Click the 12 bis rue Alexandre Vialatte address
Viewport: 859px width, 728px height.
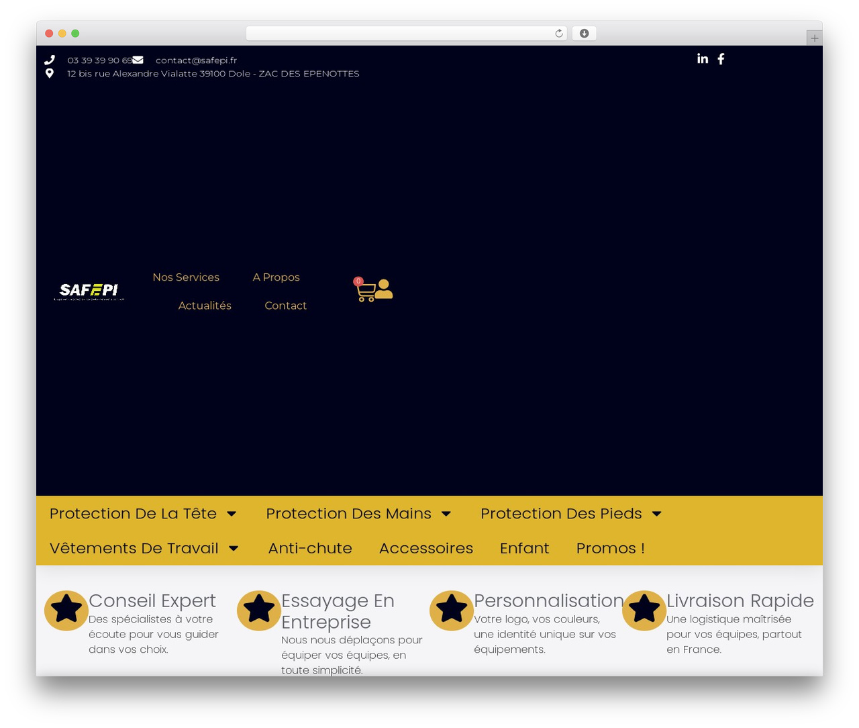coord(213,74)
